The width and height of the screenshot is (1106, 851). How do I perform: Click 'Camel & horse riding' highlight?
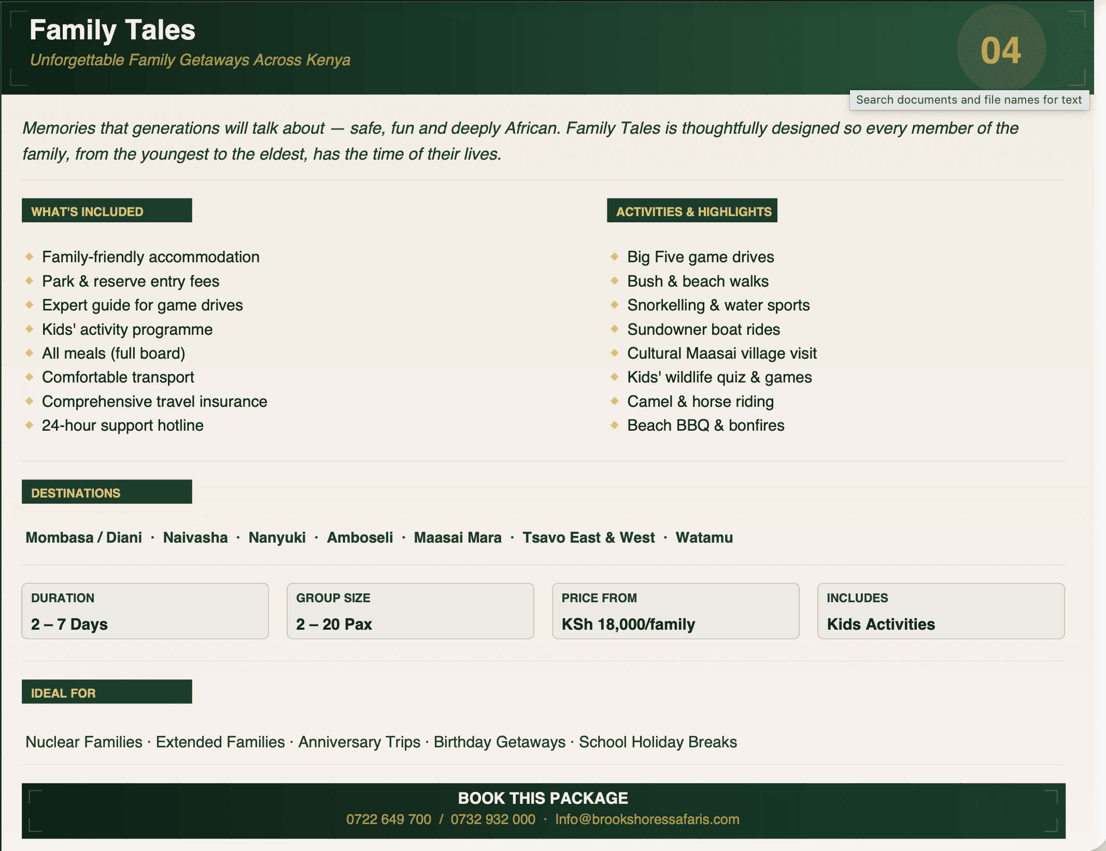701,402
